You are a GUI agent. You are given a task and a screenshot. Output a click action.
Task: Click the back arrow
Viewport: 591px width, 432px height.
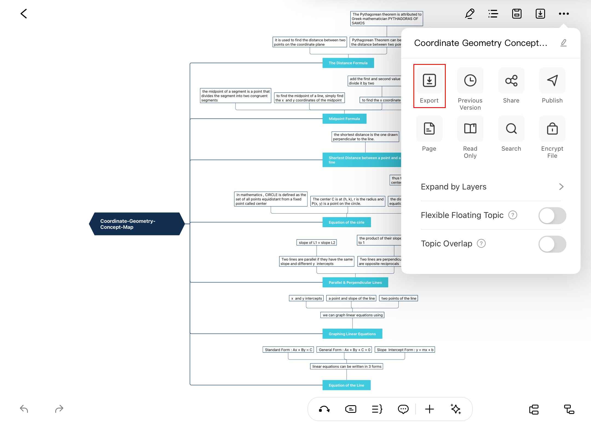click(x=24, y=14)
